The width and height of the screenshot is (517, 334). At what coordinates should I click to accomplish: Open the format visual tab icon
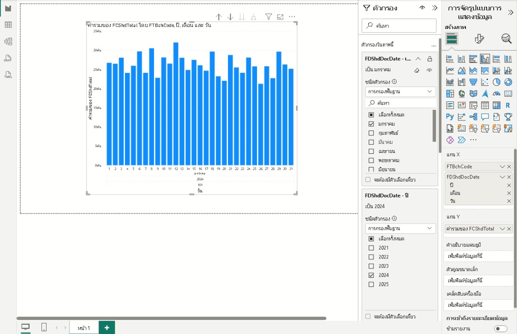tap(480, 39)
